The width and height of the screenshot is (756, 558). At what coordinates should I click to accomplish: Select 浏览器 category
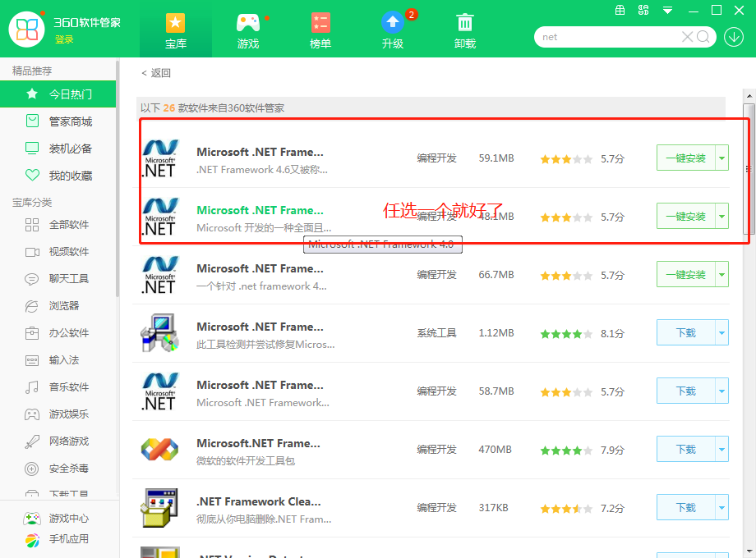point(58,305)
